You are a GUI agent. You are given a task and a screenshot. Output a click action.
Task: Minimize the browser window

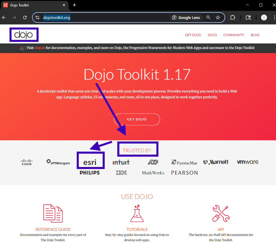[x=247, y=5]
